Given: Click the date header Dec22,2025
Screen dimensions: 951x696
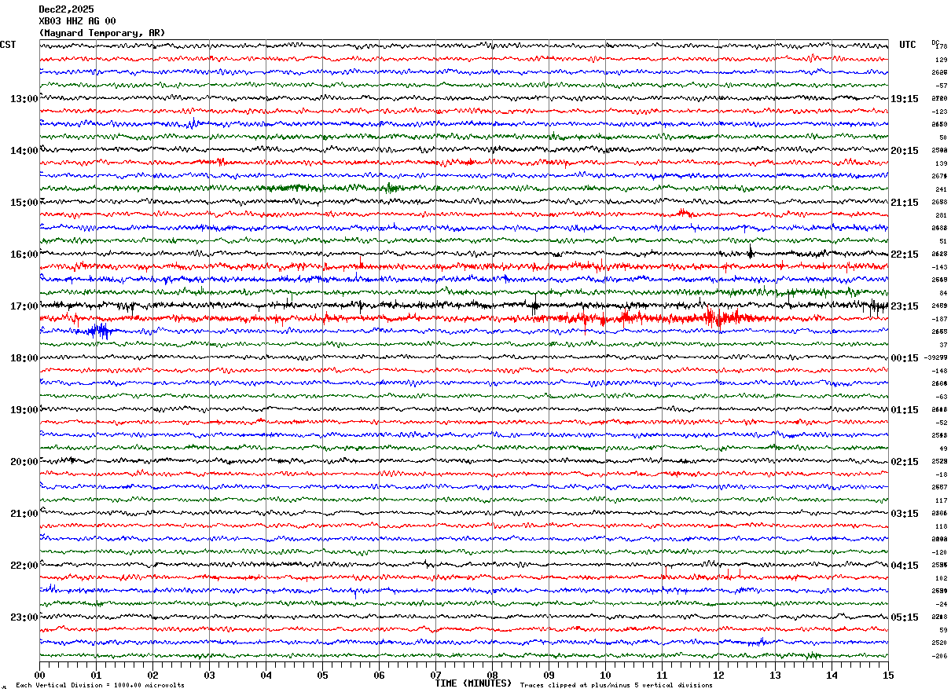Looking at the screenshot, I should click(x=66, y=9).
